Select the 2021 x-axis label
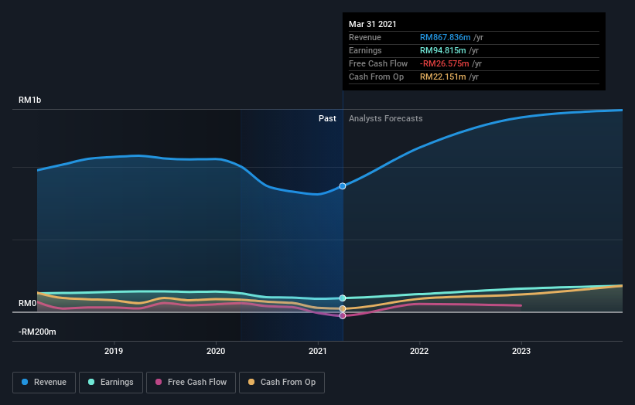 (317, 351)
